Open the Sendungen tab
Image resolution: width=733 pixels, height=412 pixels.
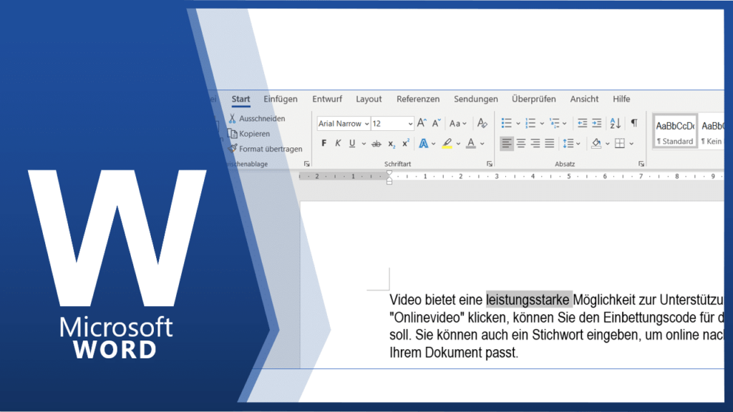click(476, 99)
